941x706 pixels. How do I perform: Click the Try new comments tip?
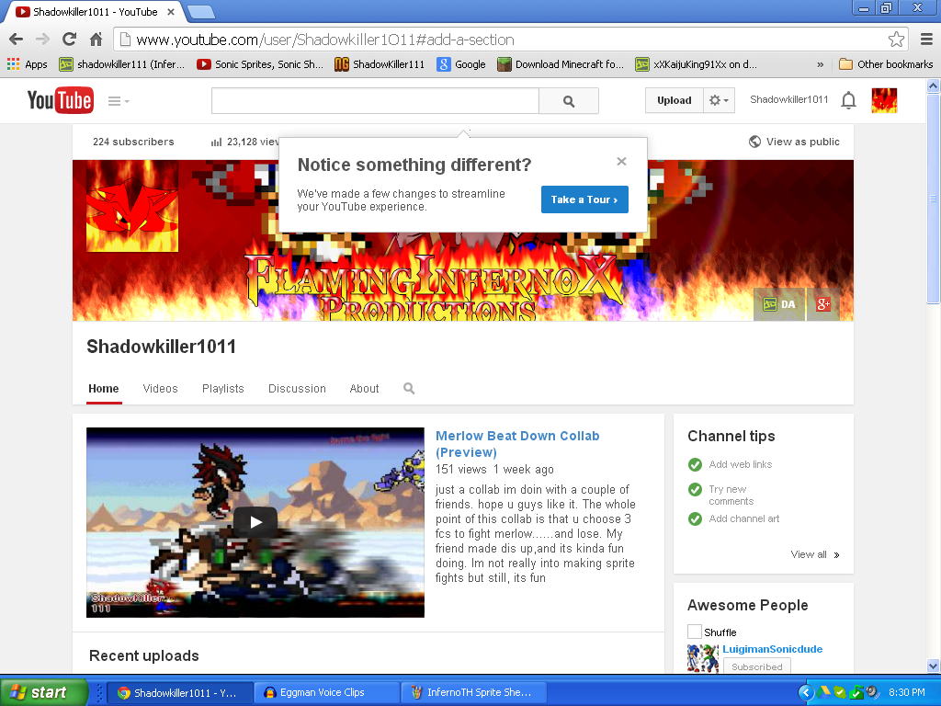(731, 495)
